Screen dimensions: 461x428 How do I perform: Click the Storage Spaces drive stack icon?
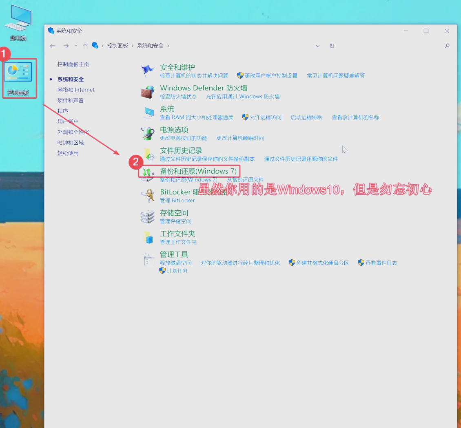coord(147,216)
